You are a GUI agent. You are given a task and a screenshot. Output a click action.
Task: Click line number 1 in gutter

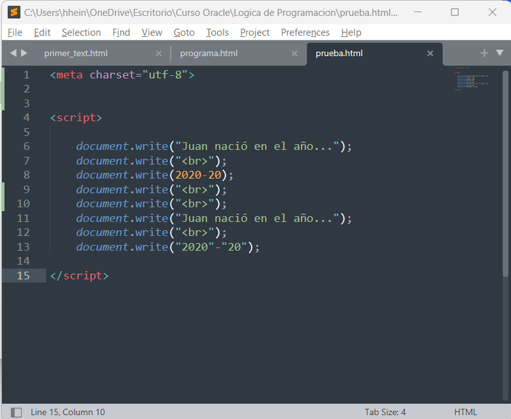[x=26, y=75]
